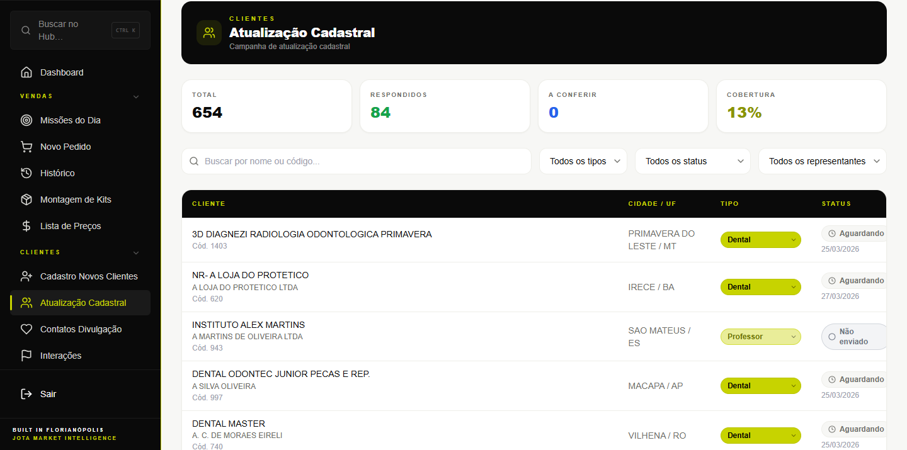This screenshot has width=907, height=450.
Task: Select Atualização Cadastral menu item
Action: (81, 303)
